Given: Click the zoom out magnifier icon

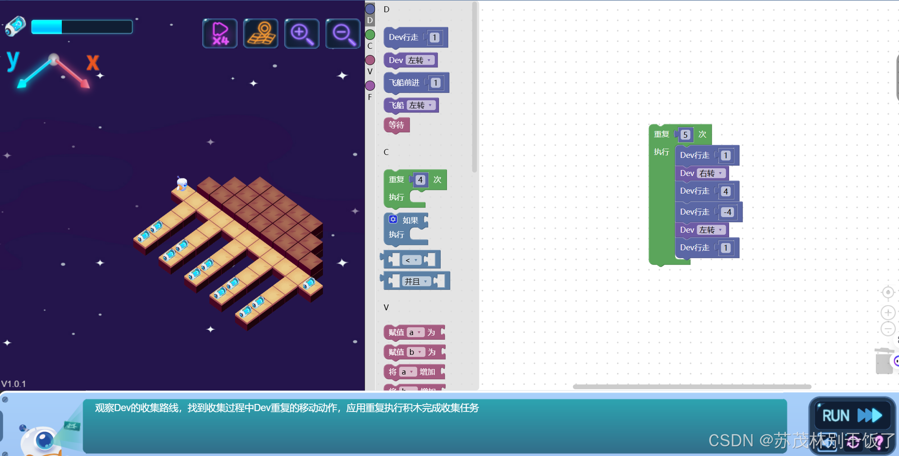Looking at the screenshot, I should [x=343, y=34].
